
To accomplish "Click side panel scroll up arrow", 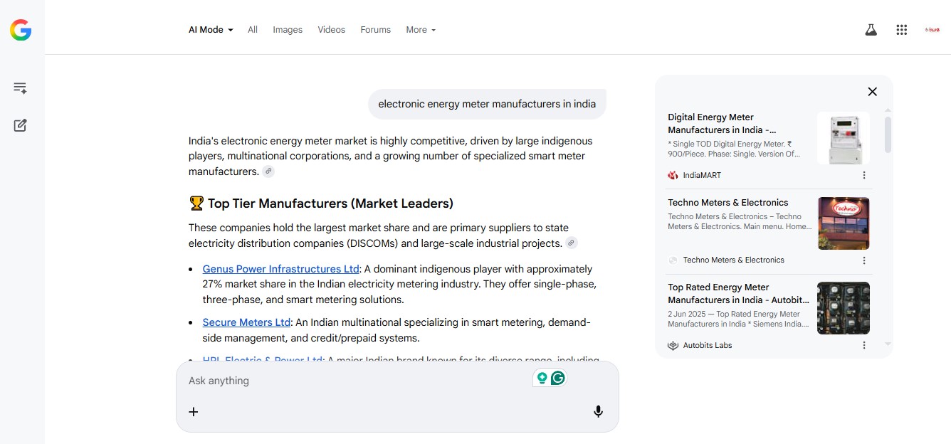I will [888, 110].
